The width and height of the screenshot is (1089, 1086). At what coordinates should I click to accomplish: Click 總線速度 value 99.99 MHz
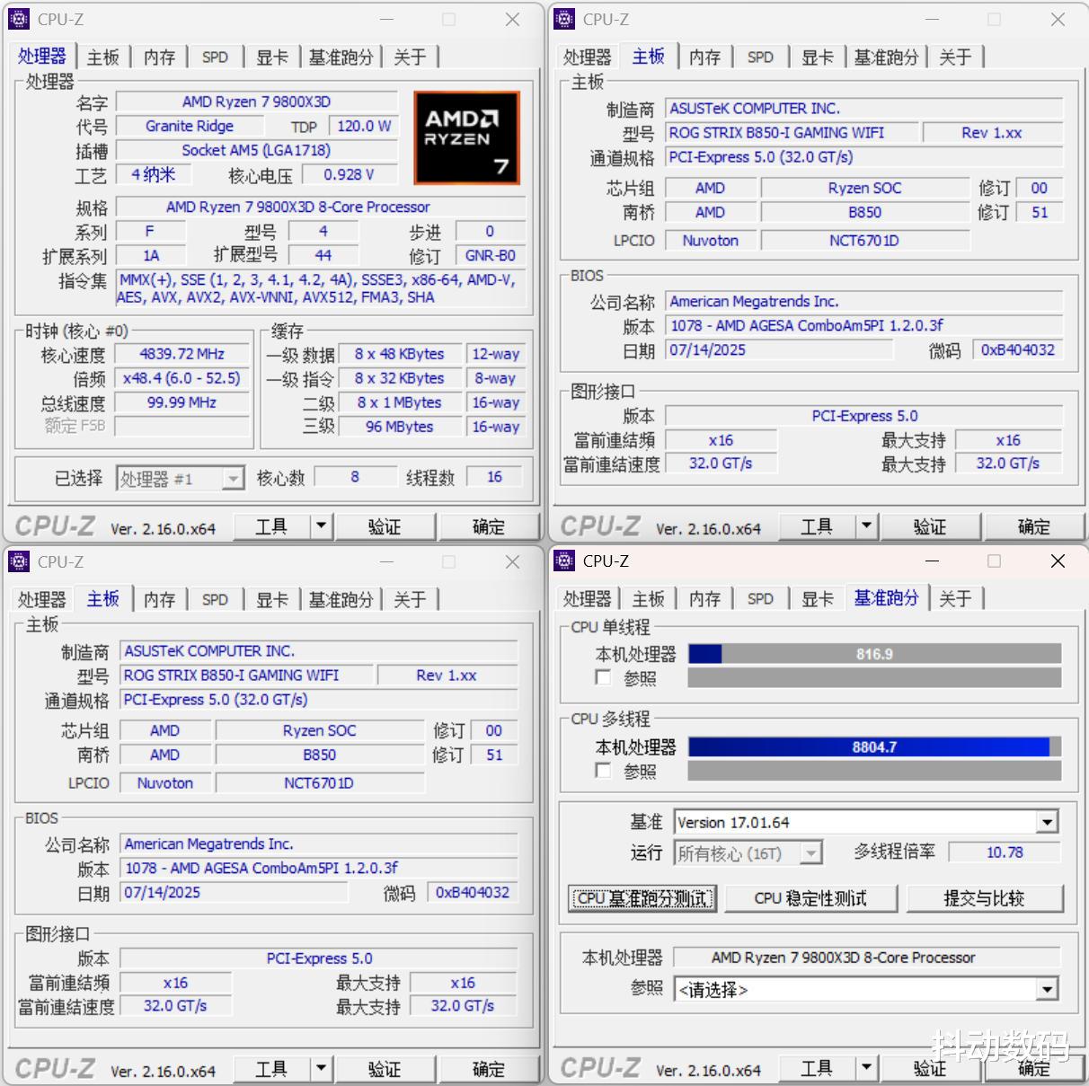[x=181, y=402]
